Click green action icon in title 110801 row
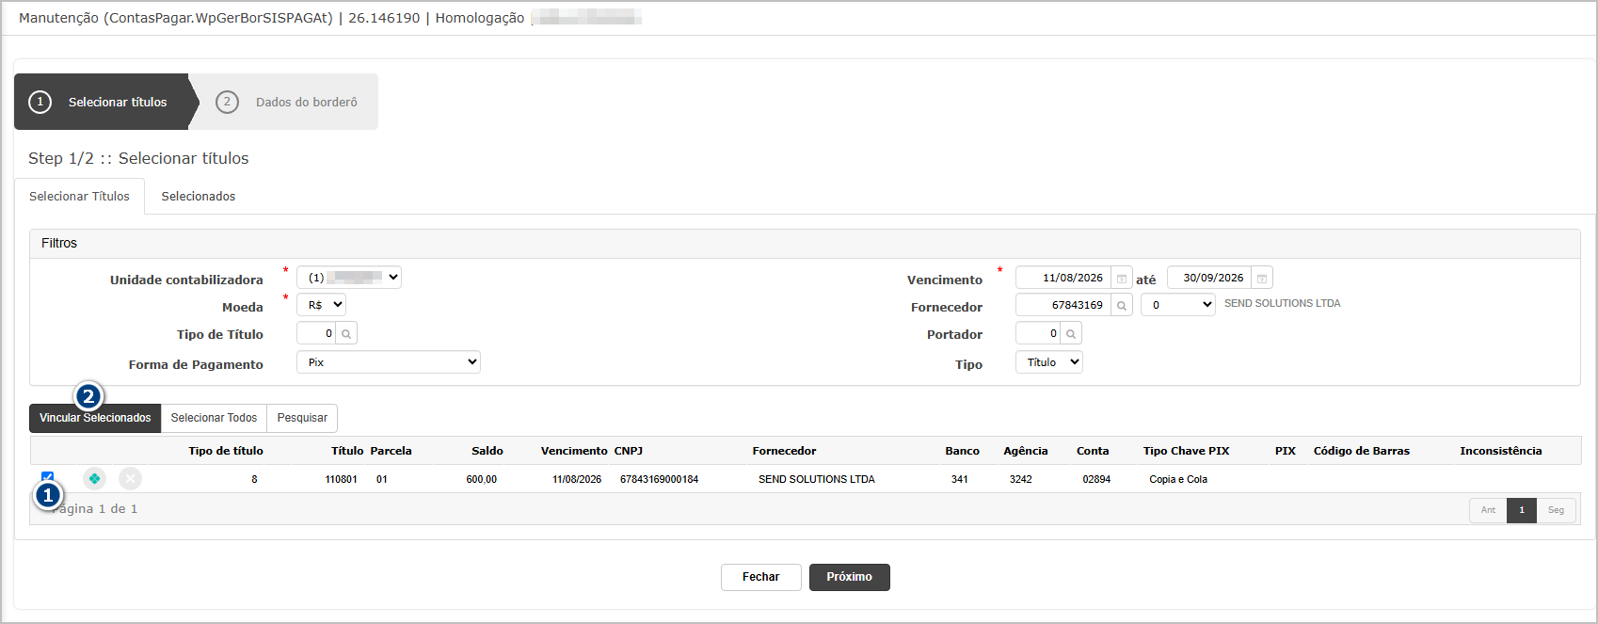This screenshot has height=624, width=1598. [x=94, y=479]
